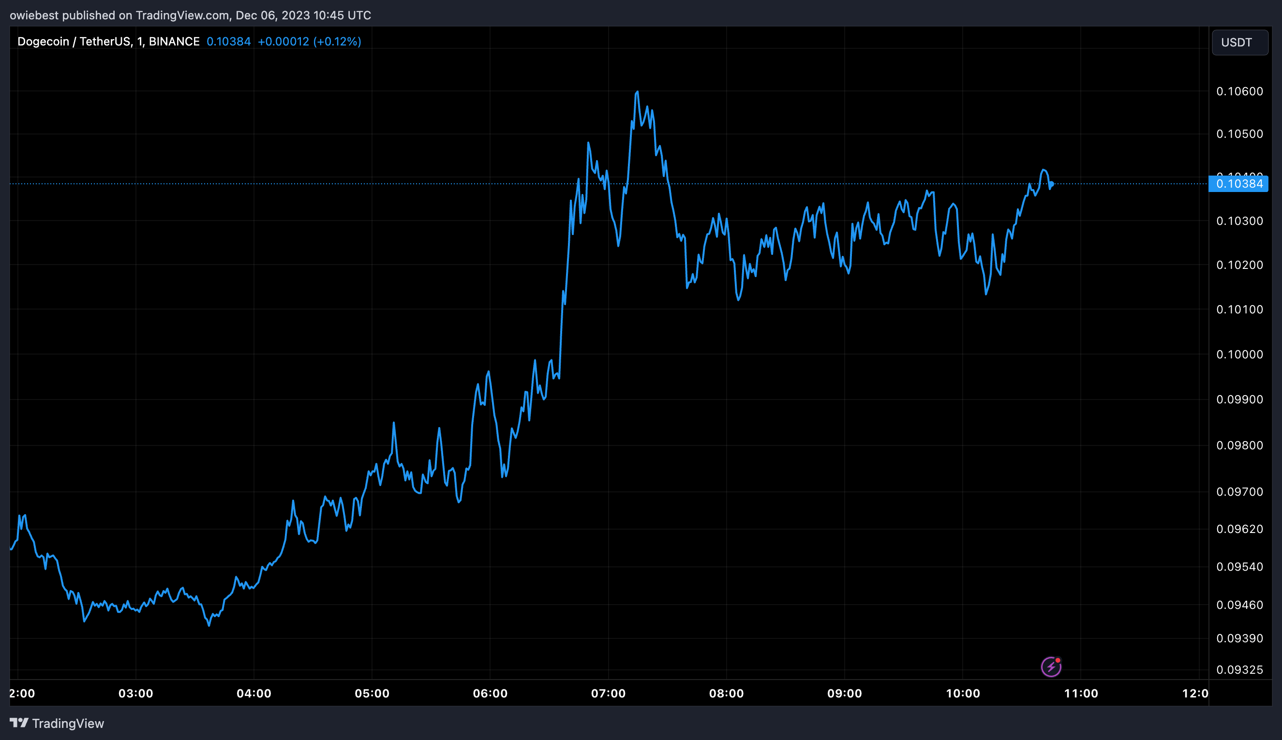Select the blue 0.10384 current price label
Viewport: 1282px width, 740px height.
coord(1238,183)
